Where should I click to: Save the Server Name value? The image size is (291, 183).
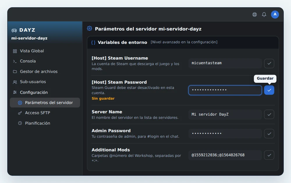click(269, 114)
